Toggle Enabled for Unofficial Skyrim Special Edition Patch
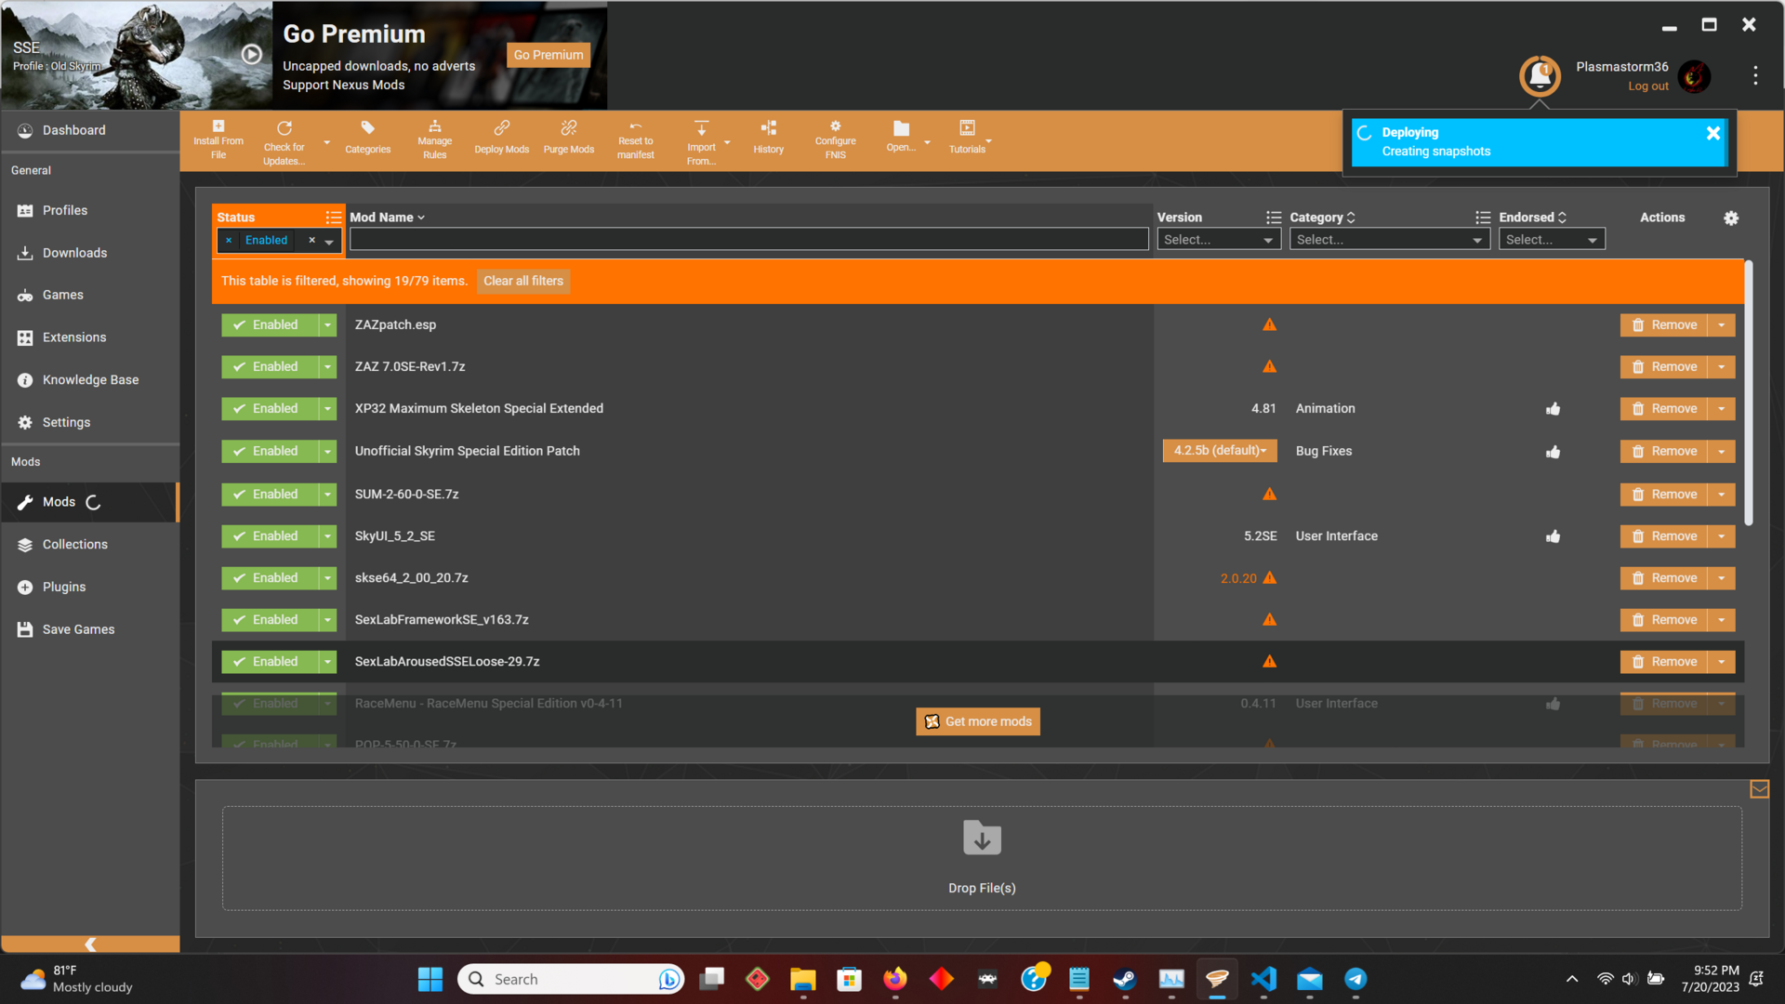The width and height of the screenshot is (1785, 1004). tap(270, 451)
